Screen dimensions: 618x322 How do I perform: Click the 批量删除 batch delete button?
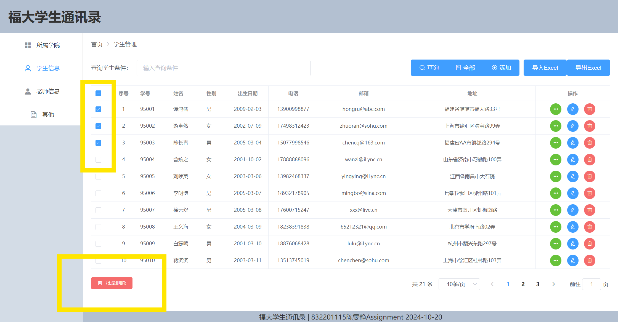coord(112,283)
